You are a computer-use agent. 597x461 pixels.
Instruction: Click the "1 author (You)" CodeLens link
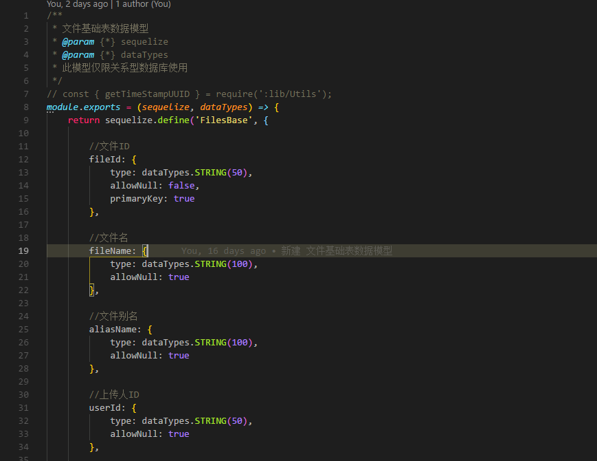point(142,4)
